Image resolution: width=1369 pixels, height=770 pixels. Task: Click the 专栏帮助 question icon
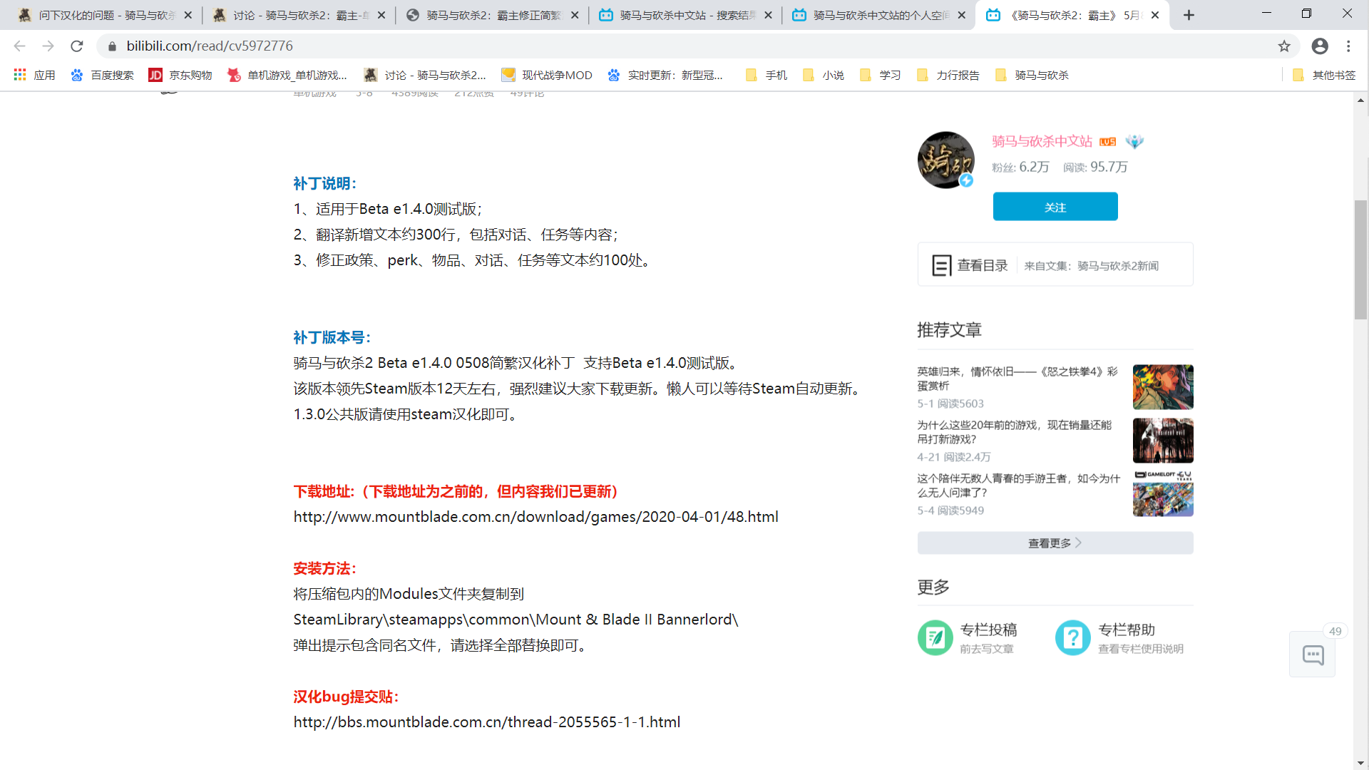click(1072, 637)
